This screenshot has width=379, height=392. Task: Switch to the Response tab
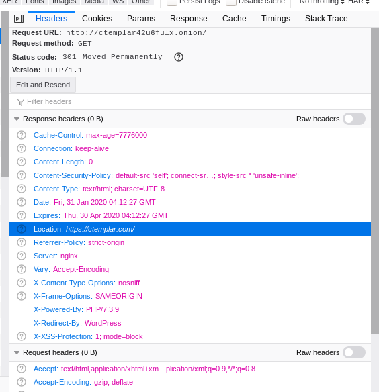(x=189, y=19)
